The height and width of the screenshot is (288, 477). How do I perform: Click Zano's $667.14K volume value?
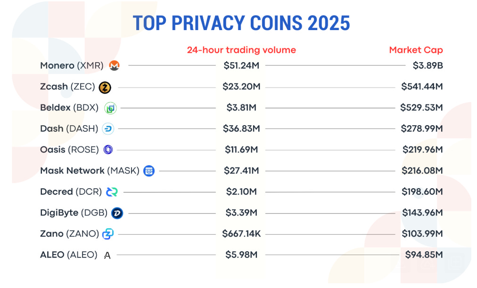coord(241,234)
